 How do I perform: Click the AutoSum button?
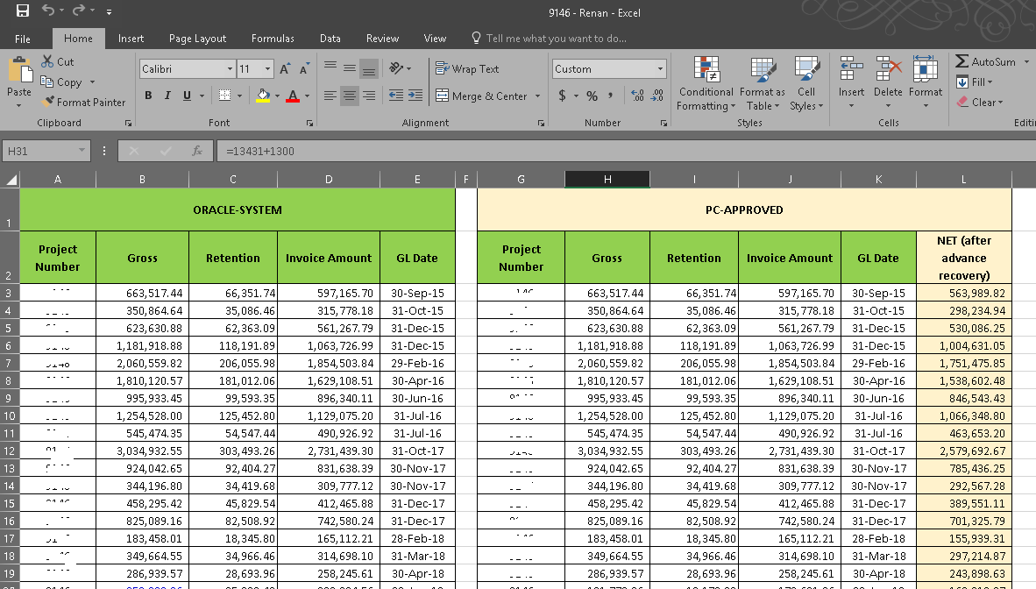987,62
